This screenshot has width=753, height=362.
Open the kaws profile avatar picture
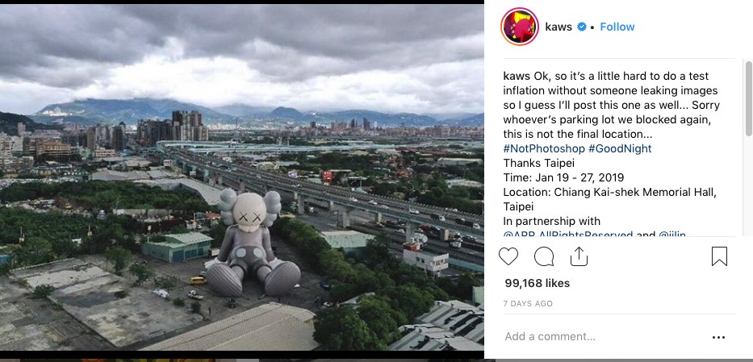click(520, 27)
